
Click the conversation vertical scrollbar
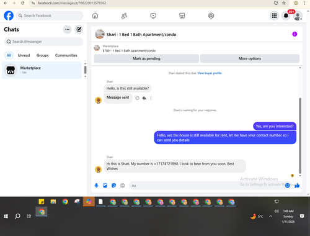click(300, 135)
